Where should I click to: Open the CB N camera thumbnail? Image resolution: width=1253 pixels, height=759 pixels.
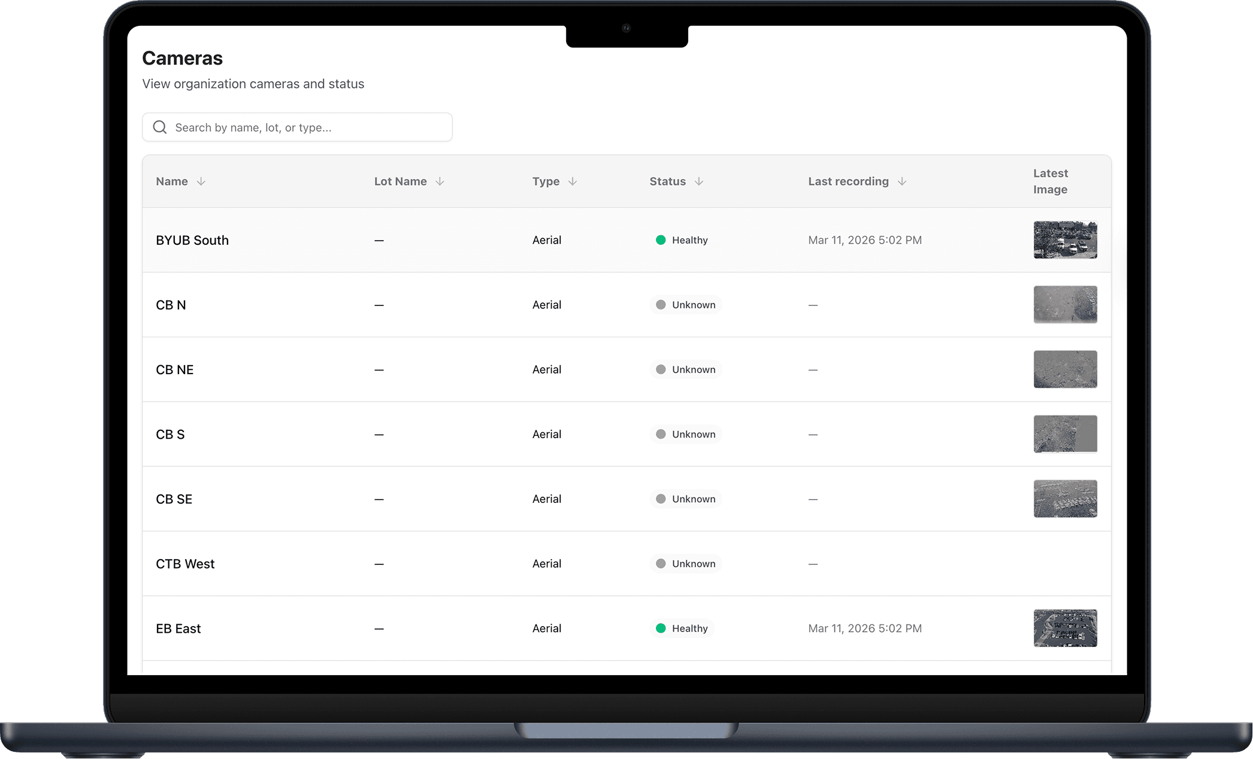1065,305
